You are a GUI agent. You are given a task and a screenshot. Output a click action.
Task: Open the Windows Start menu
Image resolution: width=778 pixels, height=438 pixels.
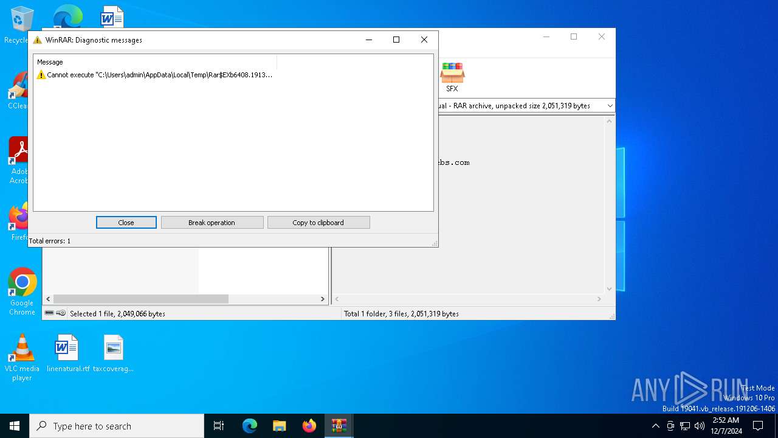(15, 426)
